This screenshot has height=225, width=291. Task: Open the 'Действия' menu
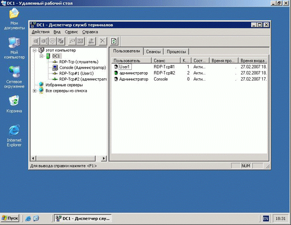click(40, 32)
